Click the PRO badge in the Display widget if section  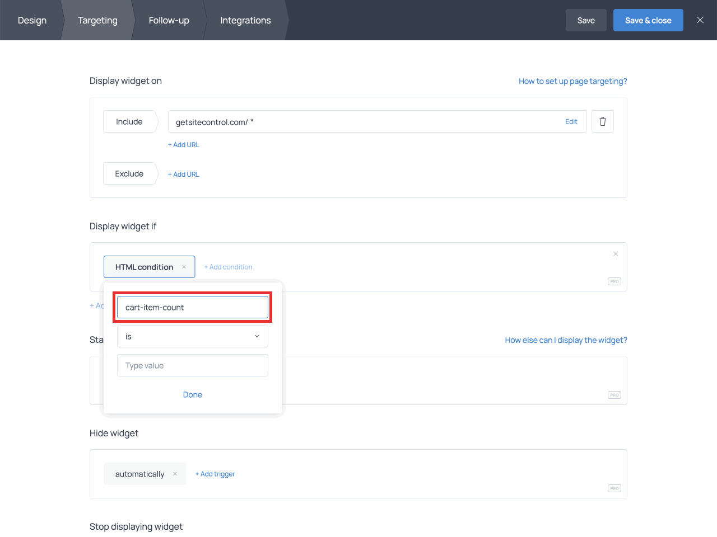coord(614,281)
